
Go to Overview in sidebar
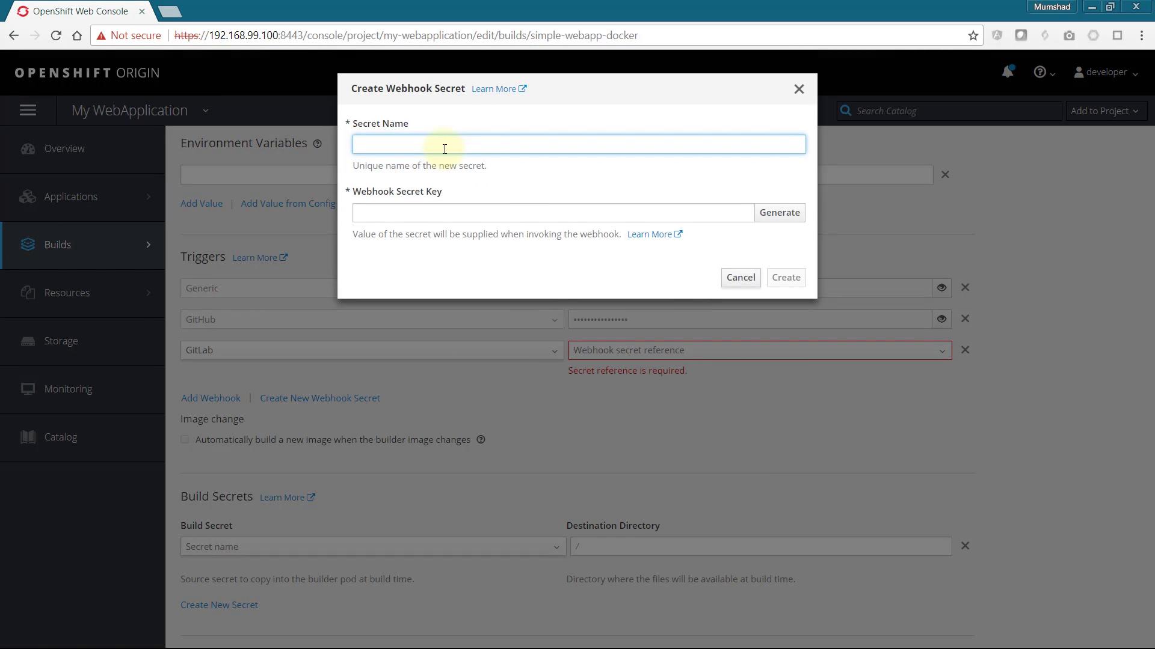[x=82, y=149]
